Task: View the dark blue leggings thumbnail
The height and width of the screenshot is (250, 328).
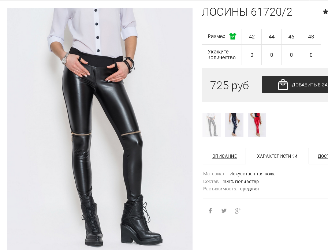Action: click(x=234, y=125)
